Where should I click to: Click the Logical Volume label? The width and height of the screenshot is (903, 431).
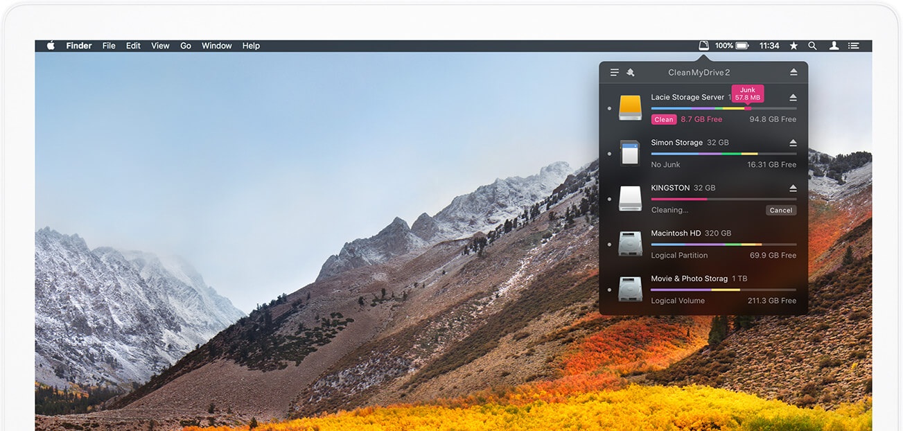point(678,301)
